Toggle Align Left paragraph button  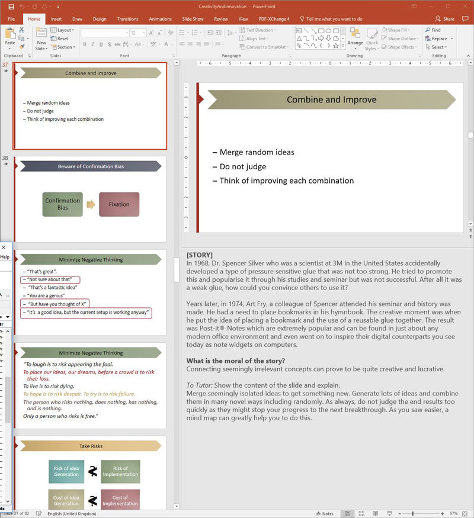pyautogui.click(x=182, y=44)
